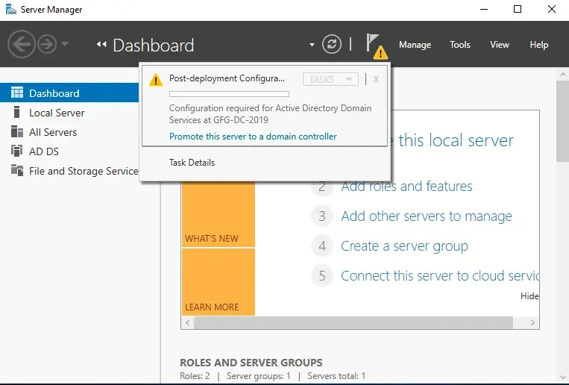Screen dimensions: 569x385
Task: Click the AD DS role icon
Action: click(x=16, y=151)
